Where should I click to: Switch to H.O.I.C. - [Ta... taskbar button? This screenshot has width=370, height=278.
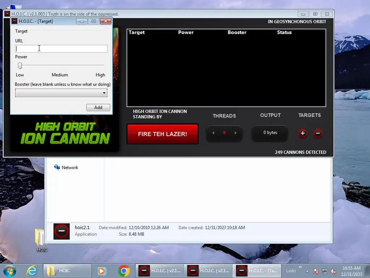point(257,271)
